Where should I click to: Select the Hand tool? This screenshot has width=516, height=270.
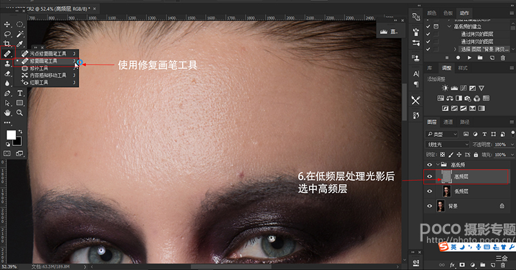point(7,113)
